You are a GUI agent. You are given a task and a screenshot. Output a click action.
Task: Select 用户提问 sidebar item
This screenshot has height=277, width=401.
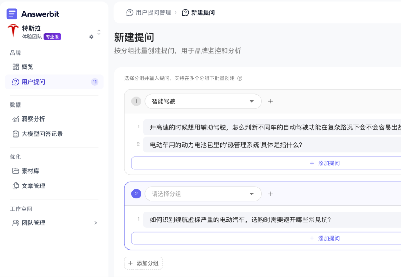(x=54, y=82)
